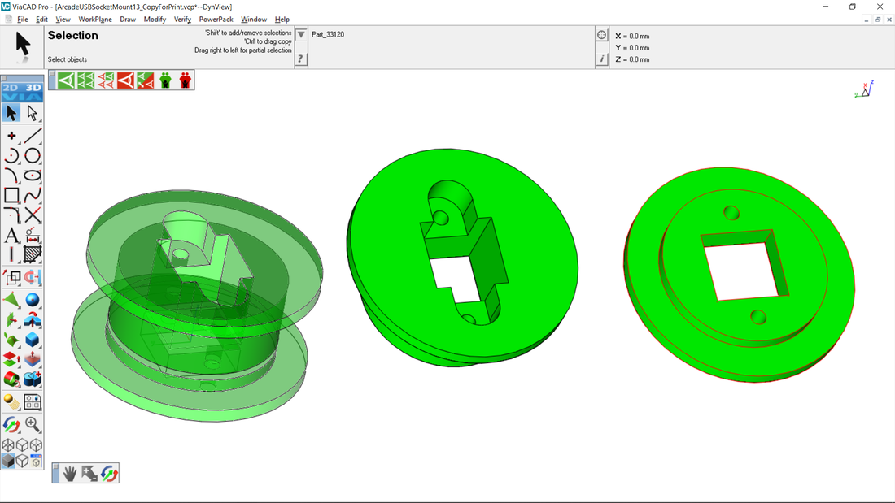Choose the Rectangle tool
This screenshot has width=895, height=503.
11,196
